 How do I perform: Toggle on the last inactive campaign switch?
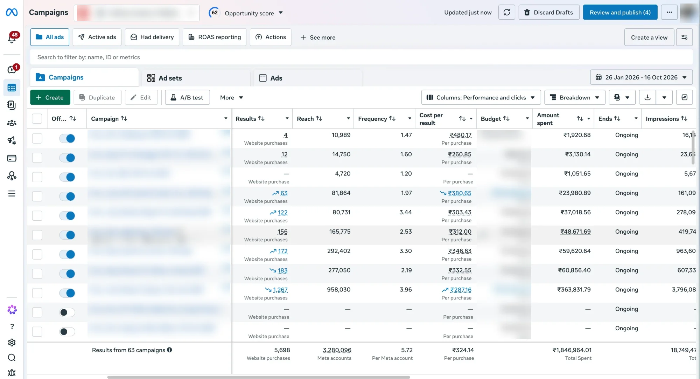(67, 332)
